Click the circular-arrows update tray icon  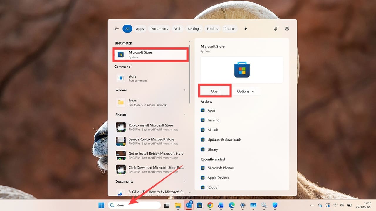[x=328, y=205]
